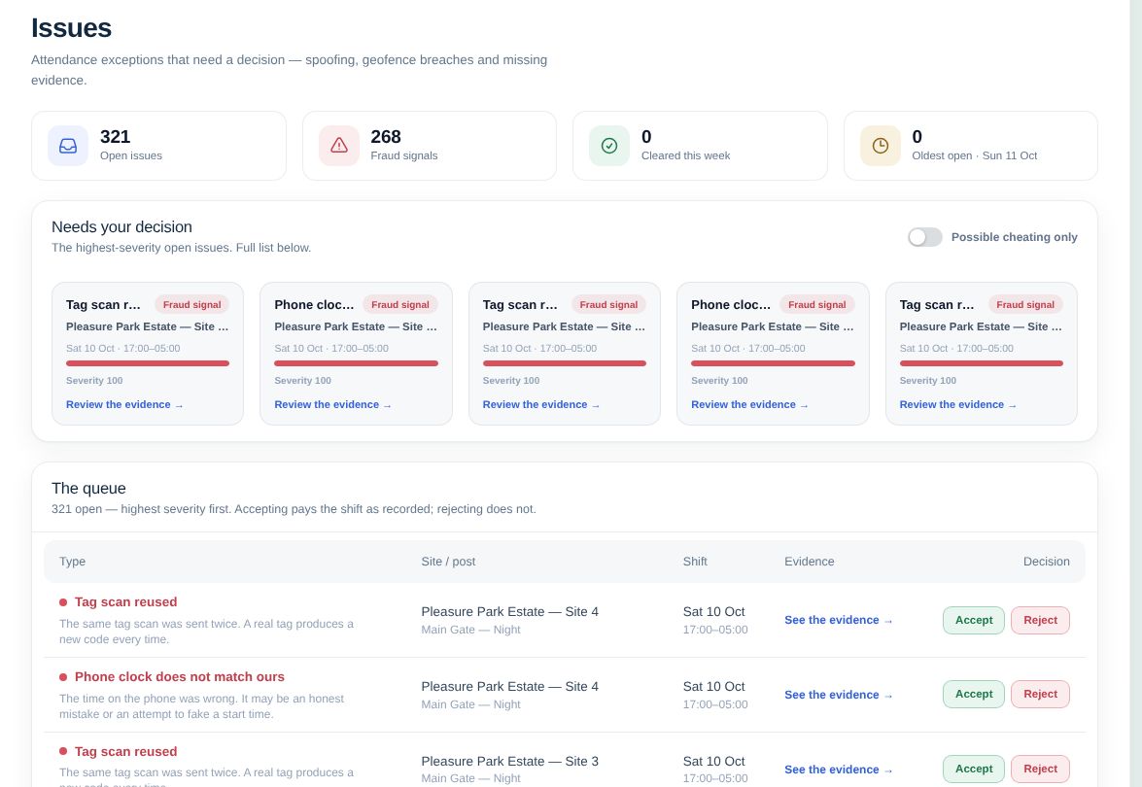Click Main Gate — Night in the phone clock row
The width and height of the screenshot is (1142, 787).
coord(470,704)
